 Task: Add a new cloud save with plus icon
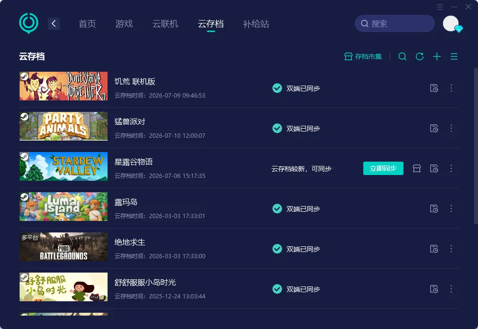point(437,56)
